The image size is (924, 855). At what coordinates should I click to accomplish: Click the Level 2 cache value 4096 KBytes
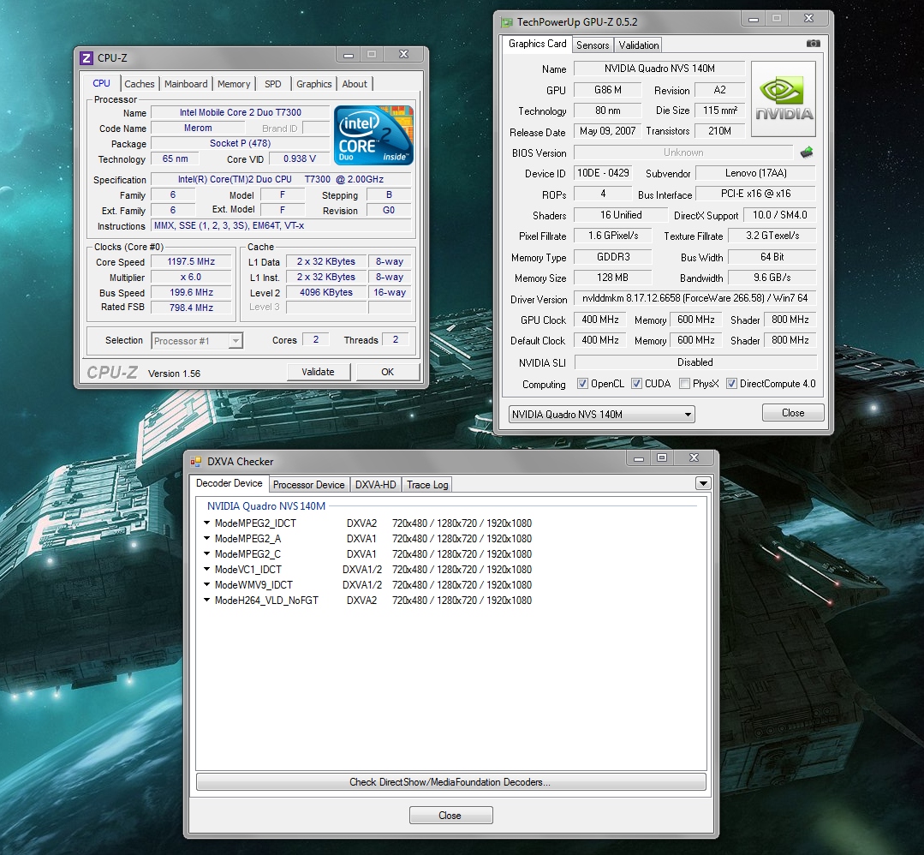click(x=326, y=292)
